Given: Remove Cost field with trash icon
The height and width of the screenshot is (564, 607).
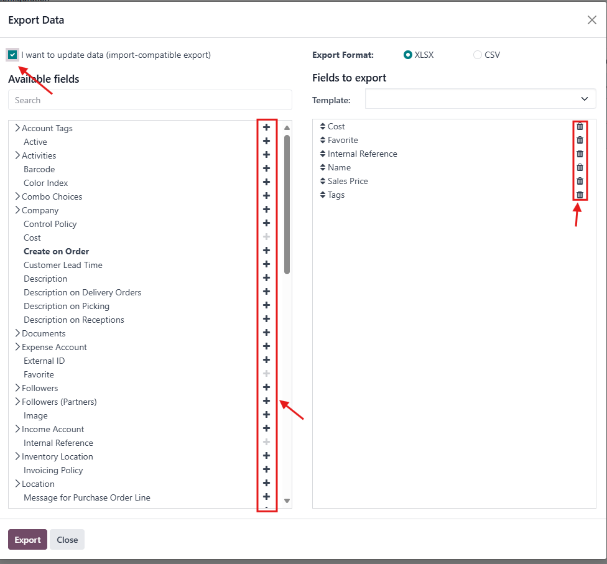Looking at the screenshot, I should [x=580, y=126].
